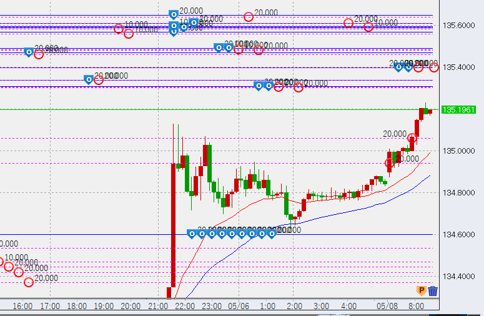Click the red circle on the candle just above 135.0000
484x316 pixels.
click(x=412, y=137)
